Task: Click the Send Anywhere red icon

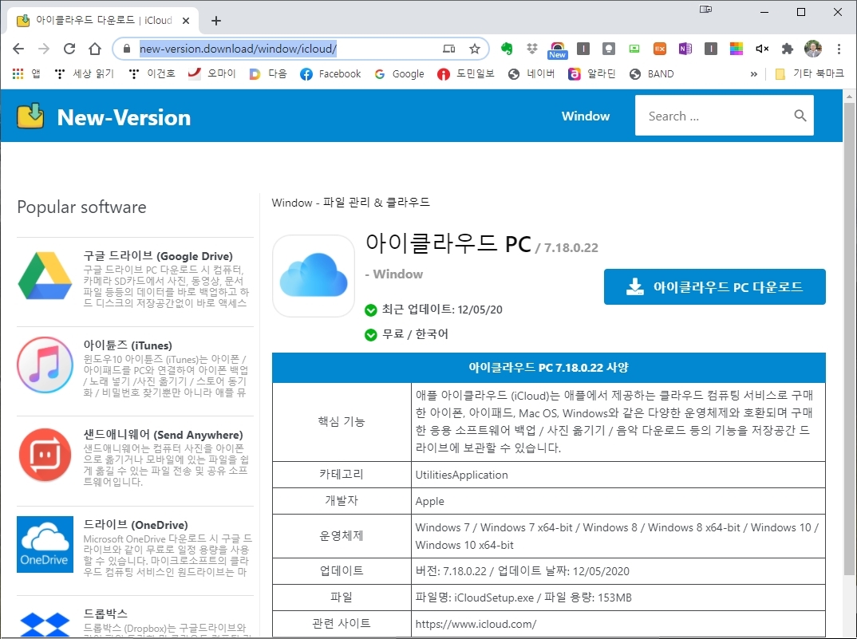Action: [45, 455]
